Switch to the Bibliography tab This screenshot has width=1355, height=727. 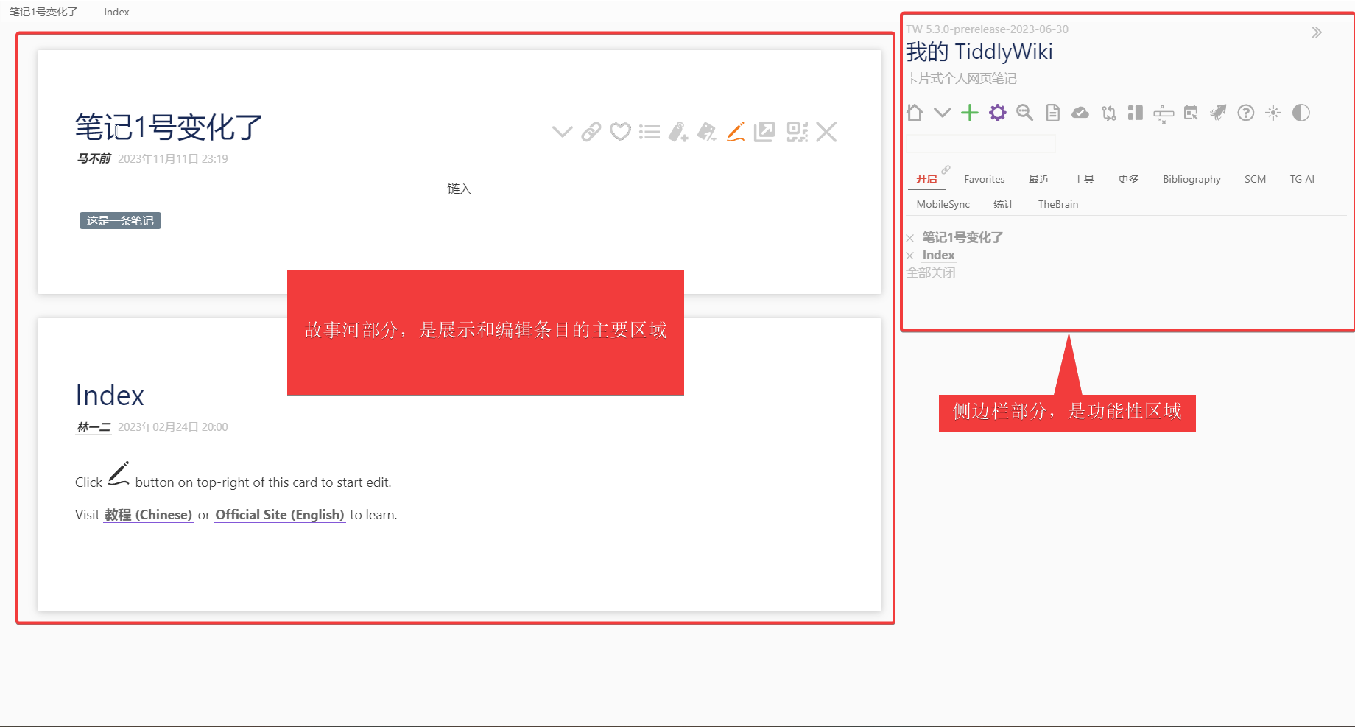coord(1192,179)
